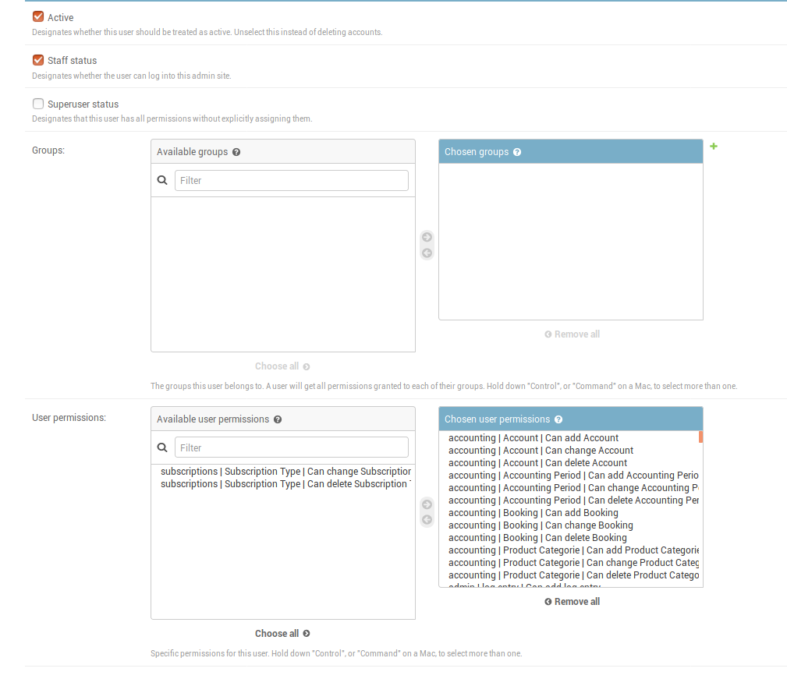Image resolution: width=787 pixels, height=679 pixels.
Task: Click right arrow to choose selected groups
Action: point(427,237)
